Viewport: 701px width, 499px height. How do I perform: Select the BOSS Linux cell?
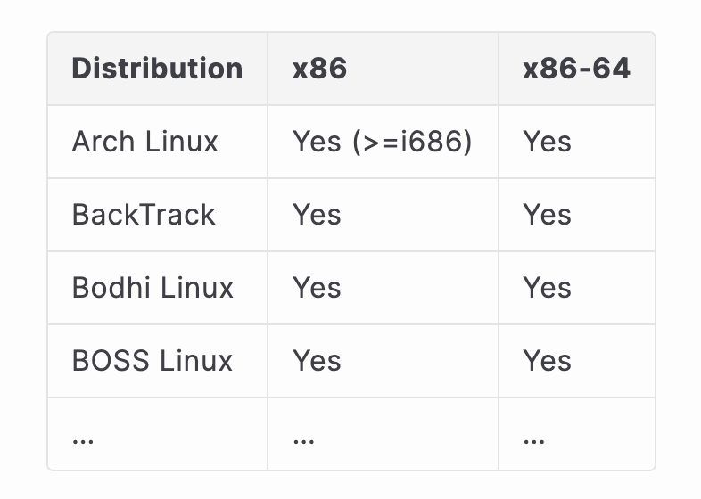point(153,361)
